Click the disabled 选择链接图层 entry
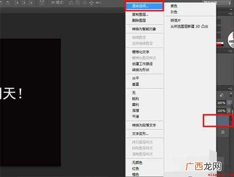The height and width of the screenshot is (177, 234). (x=142, y=43)
